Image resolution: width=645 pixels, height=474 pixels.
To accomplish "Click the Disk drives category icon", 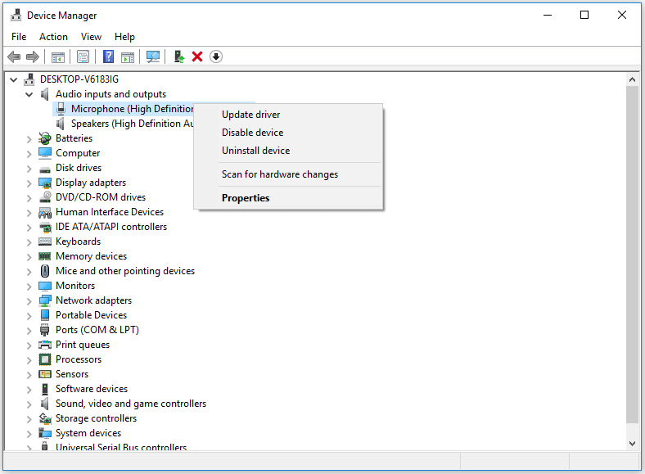I will pos(45,169).
